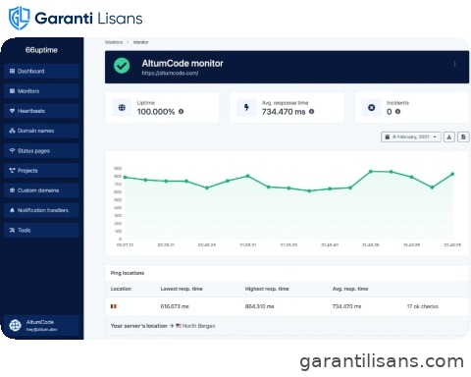Click the Monitor breadcrumb item
The width and height of the screenshot is (471, 377).
140,42
